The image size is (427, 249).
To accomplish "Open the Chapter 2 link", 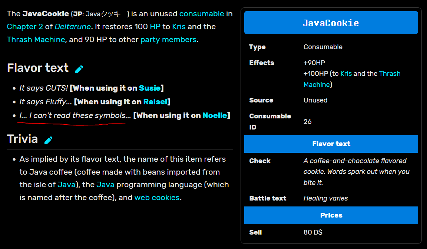I will tap(25, 27).
